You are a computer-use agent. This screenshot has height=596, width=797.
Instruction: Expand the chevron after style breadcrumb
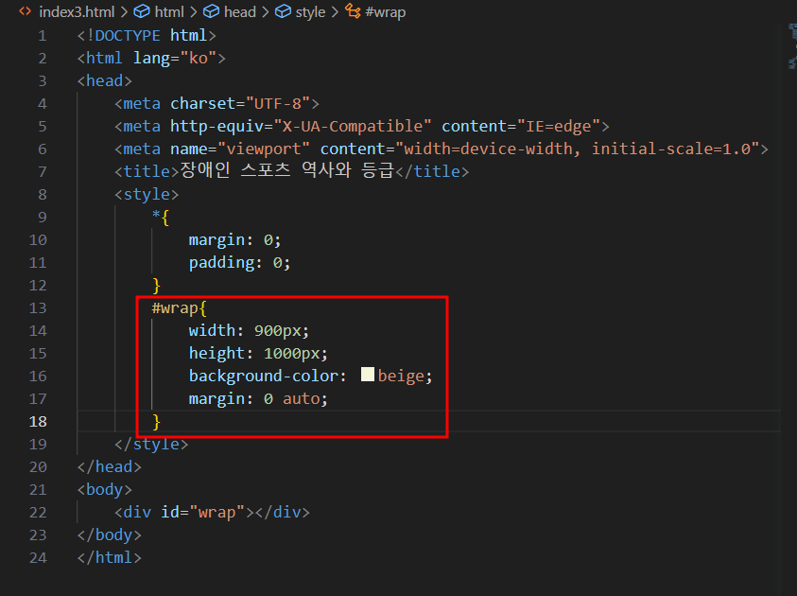335,11
